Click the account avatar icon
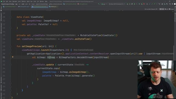 click(x=175, y=4)
